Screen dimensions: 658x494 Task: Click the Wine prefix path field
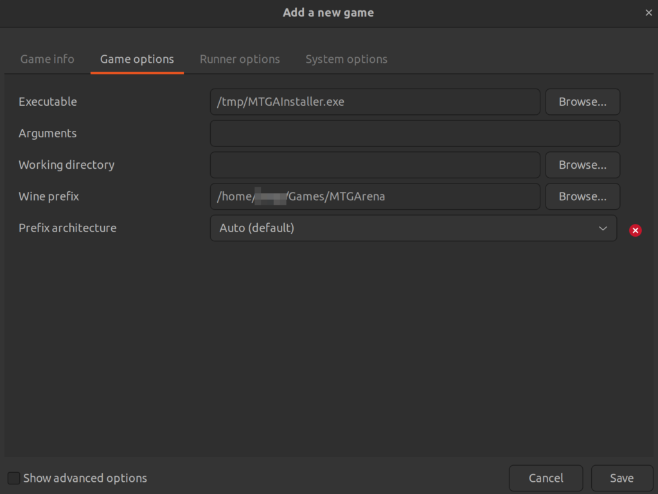click(x=375, y=196)
